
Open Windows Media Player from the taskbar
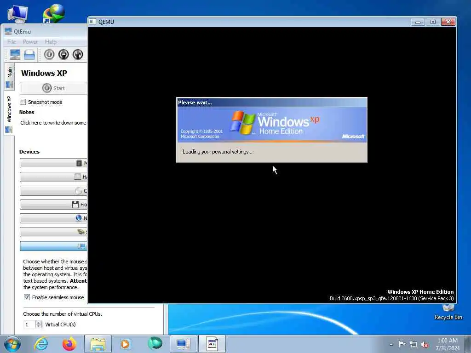click(125, 344)
